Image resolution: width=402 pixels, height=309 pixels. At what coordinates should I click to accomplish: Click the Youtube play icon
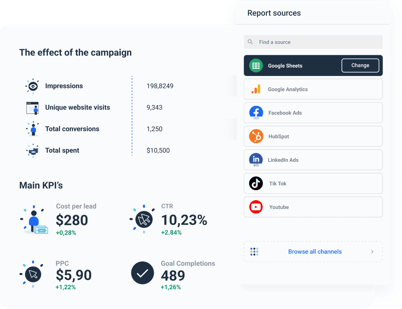click(x=256, y=207)
